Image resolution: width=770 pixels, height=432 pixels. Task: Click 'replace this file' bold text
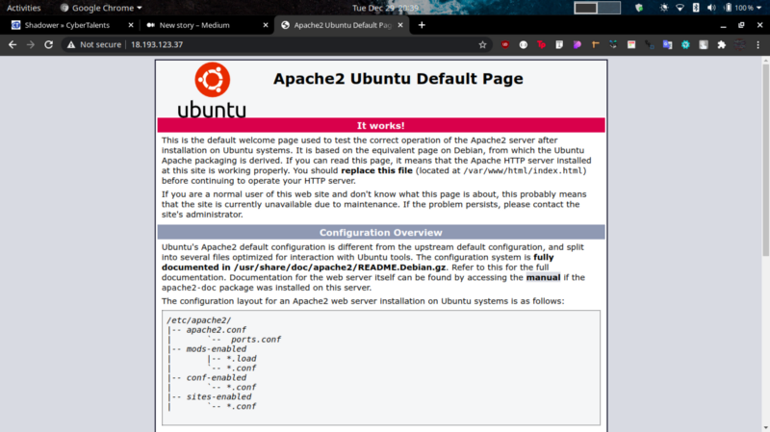pos(376,171)
